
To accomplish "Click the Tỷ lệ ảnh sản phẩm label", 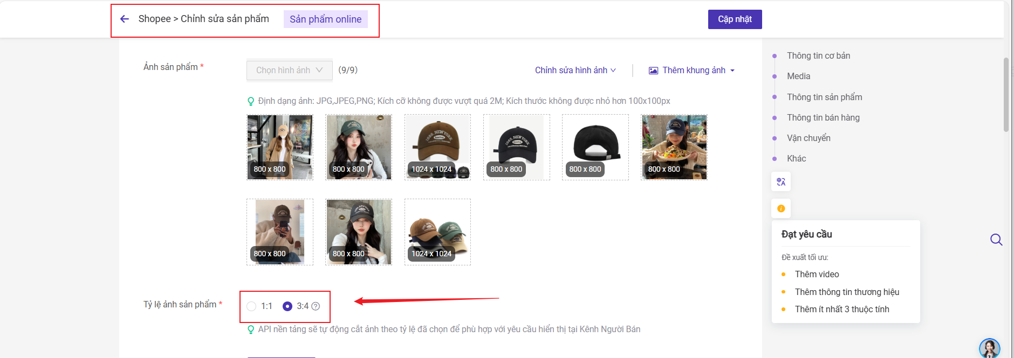I will coord(180,304).
